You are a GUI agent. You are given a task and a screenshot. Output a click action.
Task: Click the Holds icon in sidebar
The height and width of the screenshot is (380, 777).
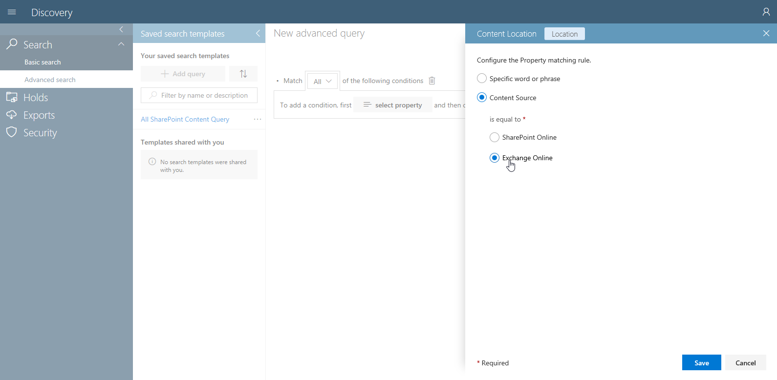pos(12,97)
